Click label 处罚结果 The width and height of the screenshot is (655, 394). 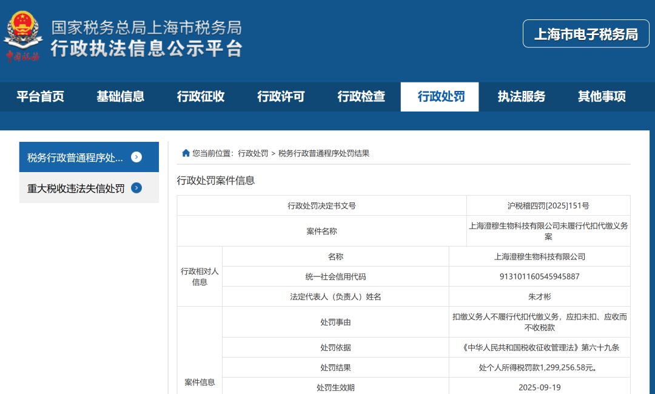click(335, 368)
